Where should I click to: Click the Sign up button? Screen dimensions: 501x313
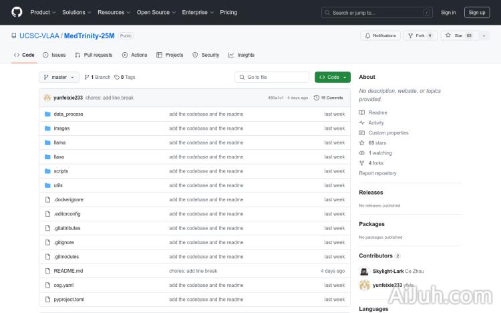coord(477,12)
